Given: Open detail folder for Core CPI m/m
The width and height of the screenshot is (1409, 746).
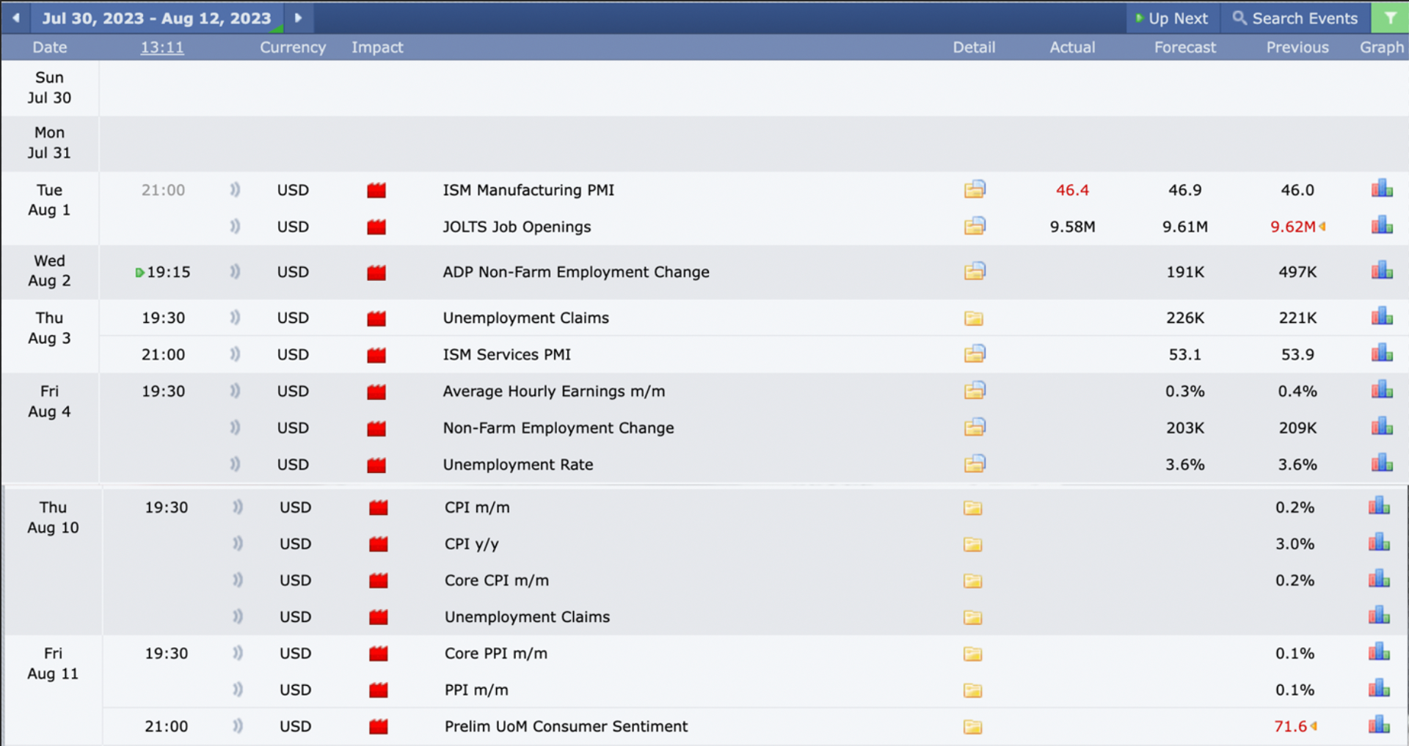Looking at the screenshot, I should pos(972,581).
